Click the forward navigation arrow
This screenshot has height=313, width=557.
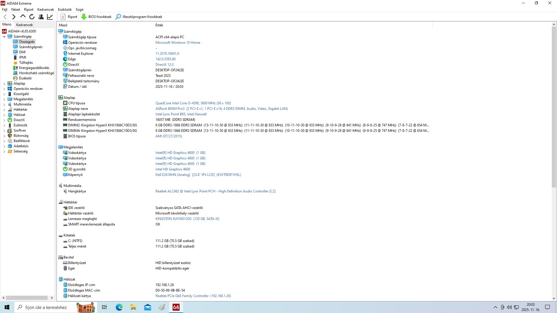point(14,17)
